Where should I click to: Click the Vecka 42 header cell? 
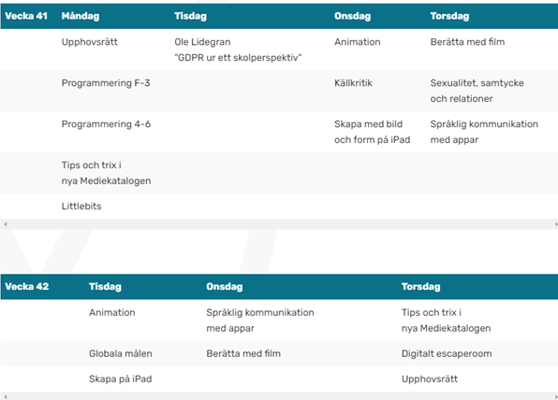pyautogui.click(x=27, y=287)
